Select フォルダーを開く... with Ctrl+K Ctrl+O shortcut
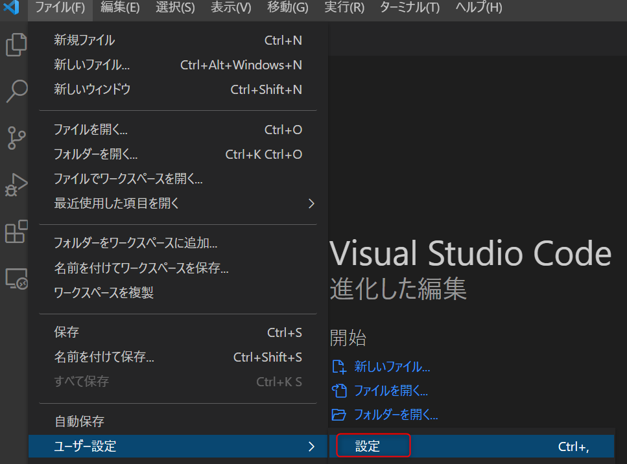 (178, 154)
